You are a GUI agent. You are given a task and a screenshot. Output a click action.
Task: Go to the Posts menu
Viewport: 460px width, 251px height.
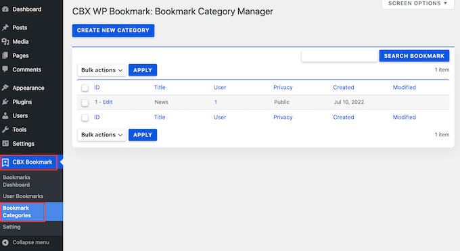click(20, 28)
